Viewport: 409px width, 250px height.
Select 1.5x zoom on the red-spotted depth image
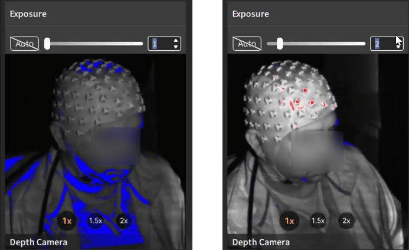click(318, 221)
